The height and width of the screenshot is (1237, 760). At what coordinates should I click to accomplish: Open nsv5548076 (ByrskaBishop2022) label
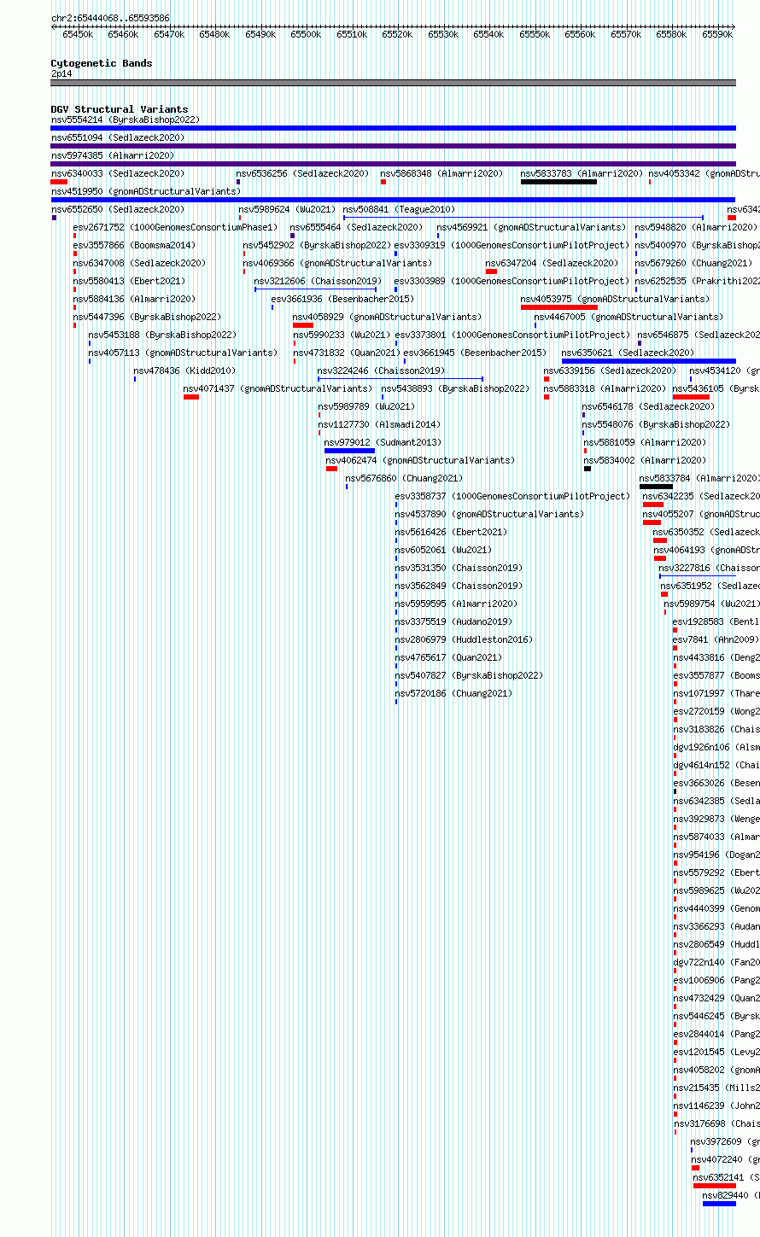(x=657, y=424)
